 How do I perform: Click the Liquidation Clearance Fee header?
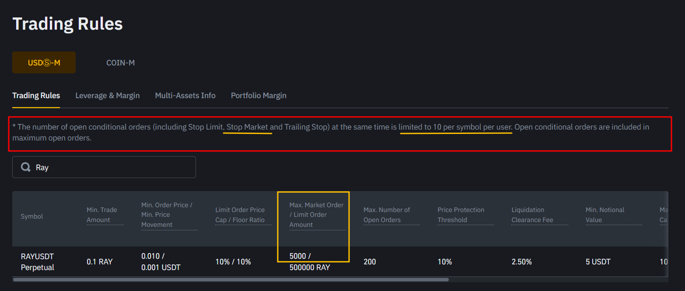pyautogui.click(x=532, y=215)
